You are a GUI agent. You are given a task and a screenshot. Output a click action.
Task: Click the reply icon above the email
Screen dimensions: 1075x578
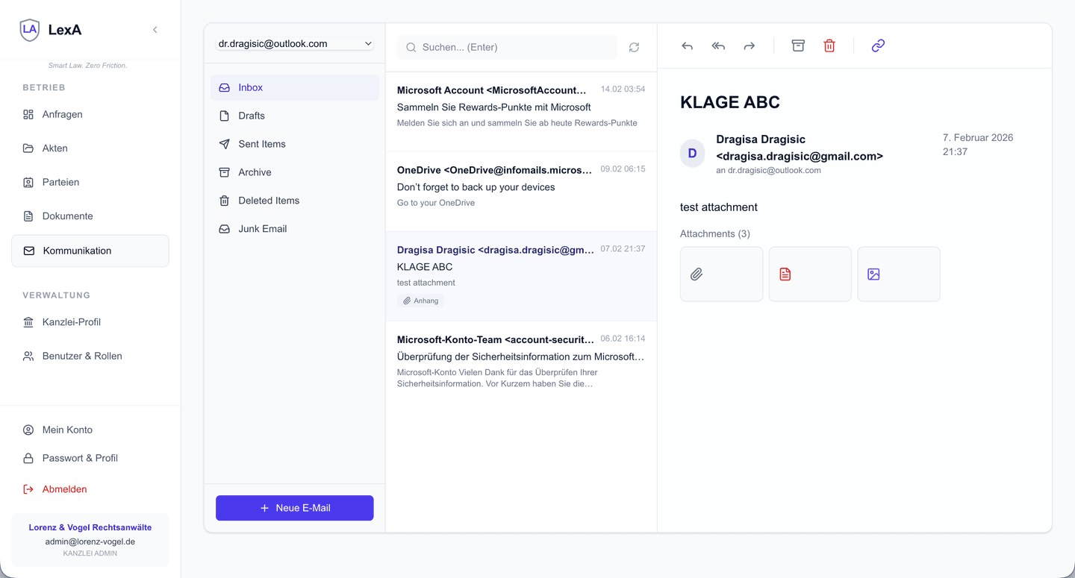pos(686,45)
